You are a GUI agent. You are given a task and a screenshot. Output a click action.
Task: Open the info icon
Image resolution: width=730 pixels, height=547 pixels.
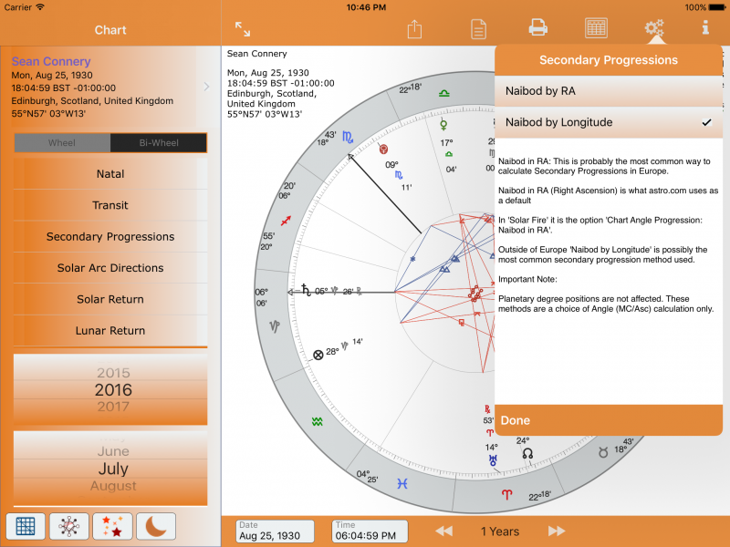tap(705, 27)
